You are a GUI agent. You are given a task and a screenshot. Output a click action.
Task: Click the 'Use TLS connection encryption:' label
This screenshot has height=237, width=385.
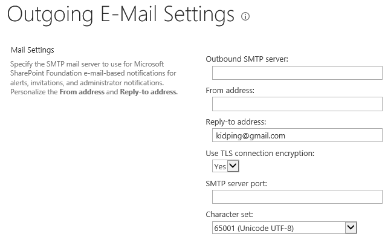click(x=260, y=153)
